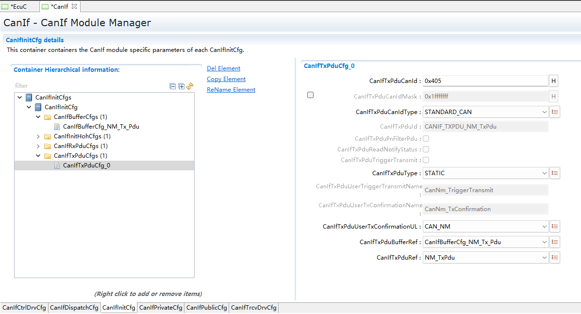
Task: Click the CanIfTxPduCanId value field
Action: click(485, 81)
